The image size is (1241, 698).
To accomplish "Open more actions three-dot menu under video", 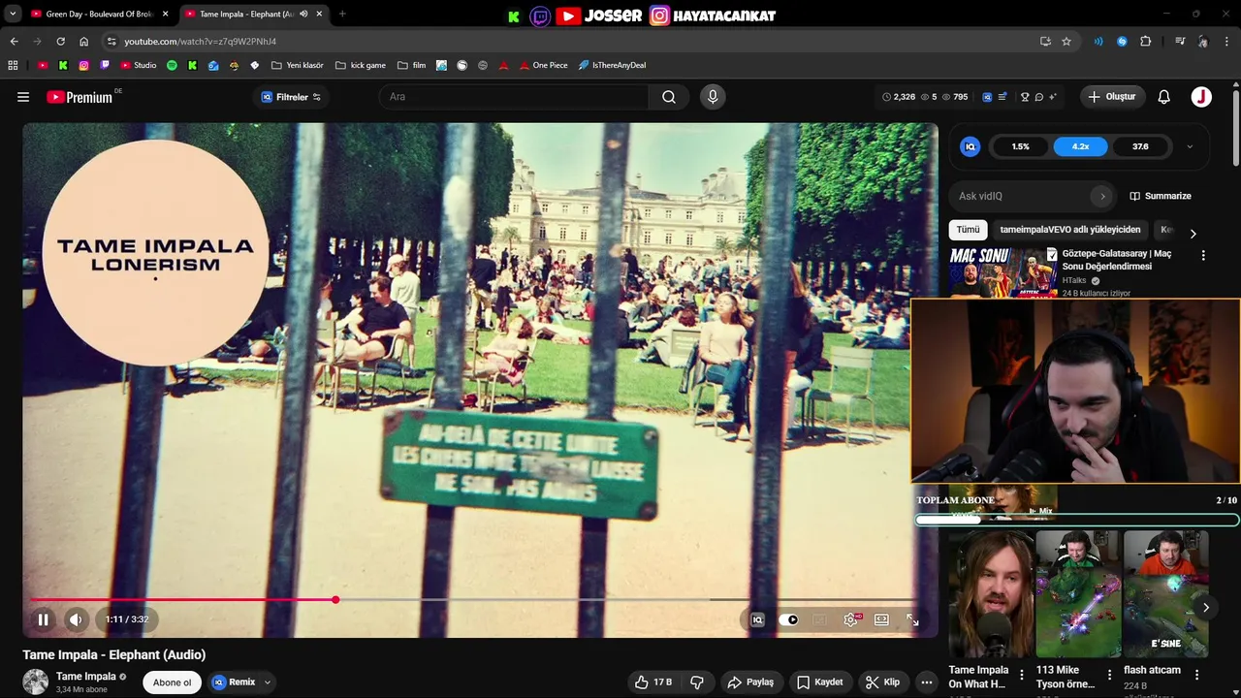I will (927, 682).
